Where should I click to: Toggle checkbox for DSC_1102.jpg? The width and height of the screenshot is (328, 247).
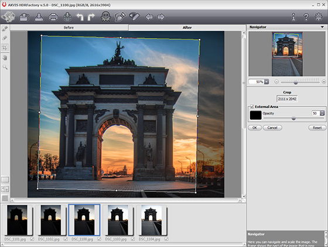pos(66,239)
